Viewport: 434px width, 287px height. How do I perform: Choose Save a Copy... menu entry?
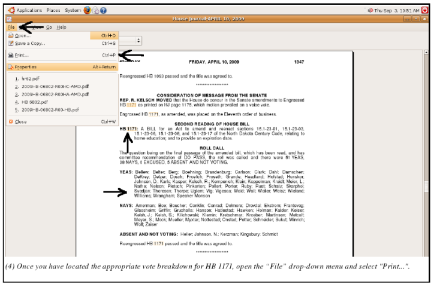29,44
